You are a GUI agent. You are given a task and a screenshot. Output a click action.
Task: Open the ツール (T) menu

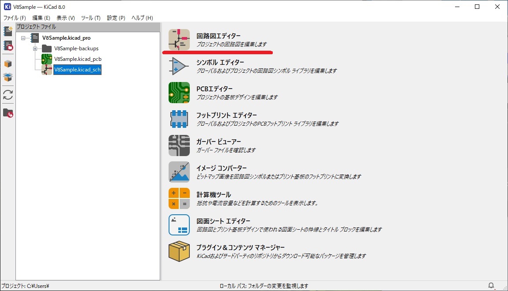pos(90,18)
